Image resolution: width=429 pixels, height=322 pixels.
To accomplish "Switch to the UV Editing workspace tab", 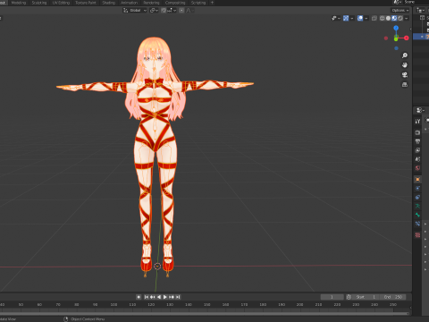I will (x=61, y=3).
